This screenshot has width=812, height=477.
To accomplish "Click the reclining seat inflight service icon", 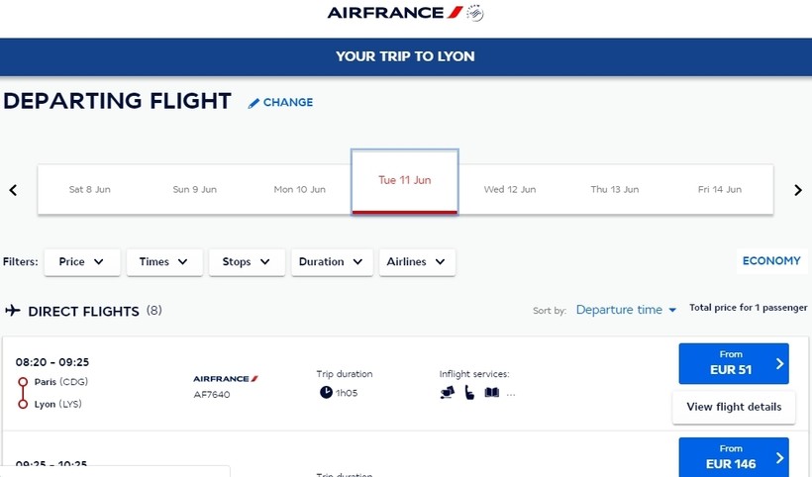I will [x=448, y=393].
